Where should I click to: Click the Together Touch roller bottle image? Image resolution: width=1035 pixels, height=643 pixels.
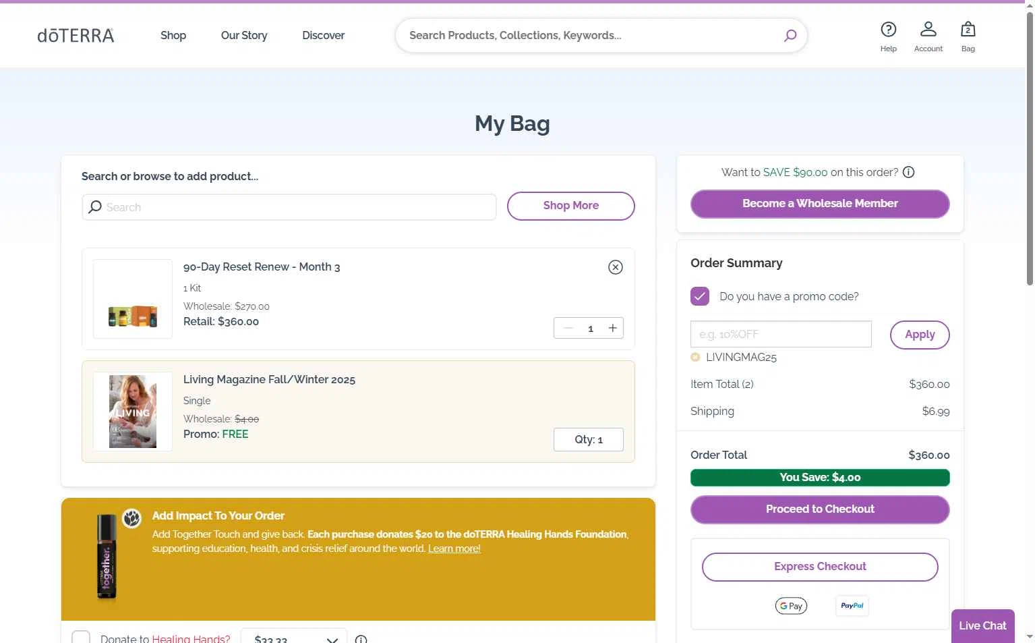pyautogui.click(x=107, y=557)
